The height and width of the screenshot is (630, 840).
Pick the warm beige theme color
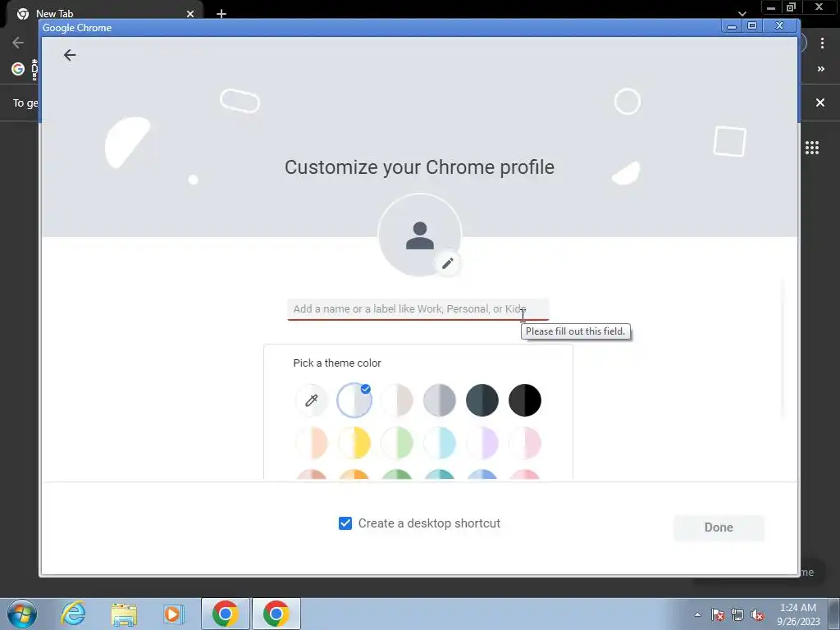[397, 400]
